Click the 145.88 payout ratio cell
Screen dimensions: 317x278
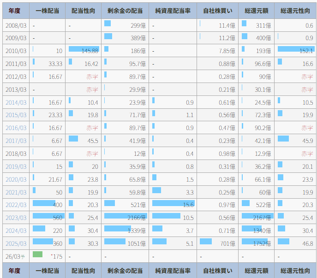pyautogui.click(x=83, y=51)
